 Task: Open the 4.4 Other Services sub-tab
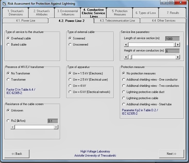click(x=163, y=21)
